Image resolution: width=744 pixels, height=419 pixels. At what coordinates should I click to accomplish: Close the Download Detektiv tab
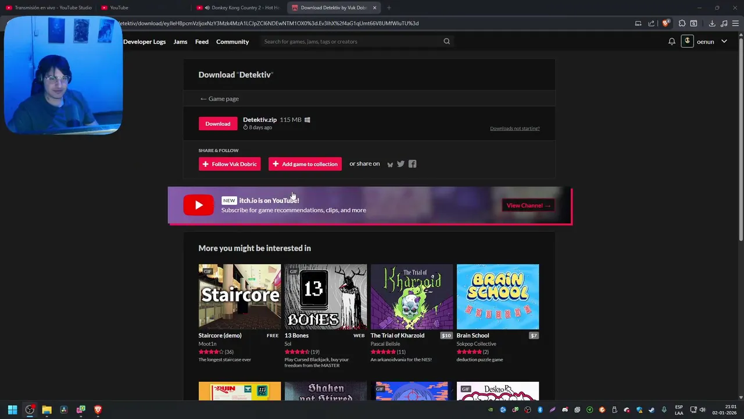[374, 8]
